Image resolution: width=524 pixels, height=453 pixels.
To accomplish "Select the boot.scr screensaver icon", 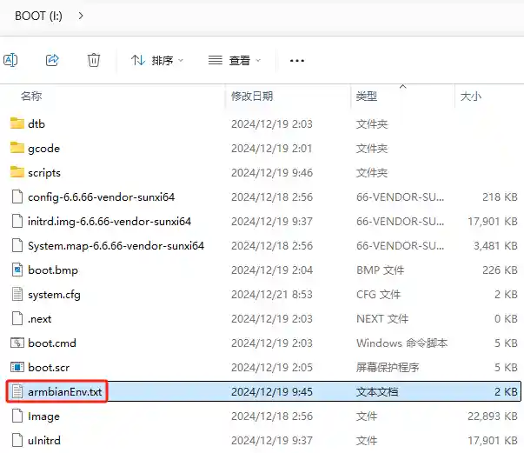I will pyautogui.click(x=17, y=368).
